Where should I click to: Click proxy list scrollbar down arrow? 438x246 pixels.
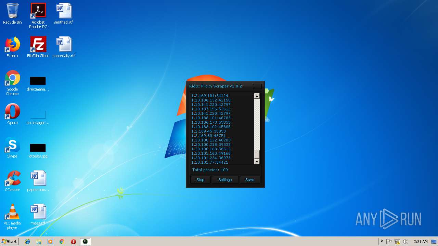click(x=257, y=162)
